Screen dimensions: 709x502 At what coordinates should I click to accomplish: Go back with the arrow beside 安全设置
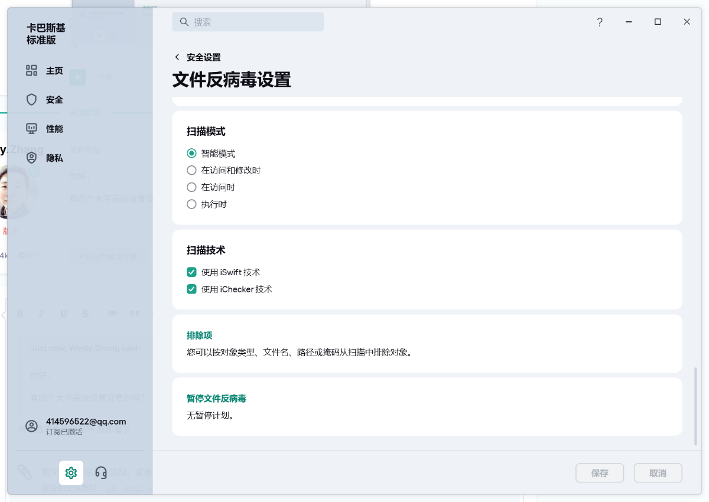pos(177,57)
